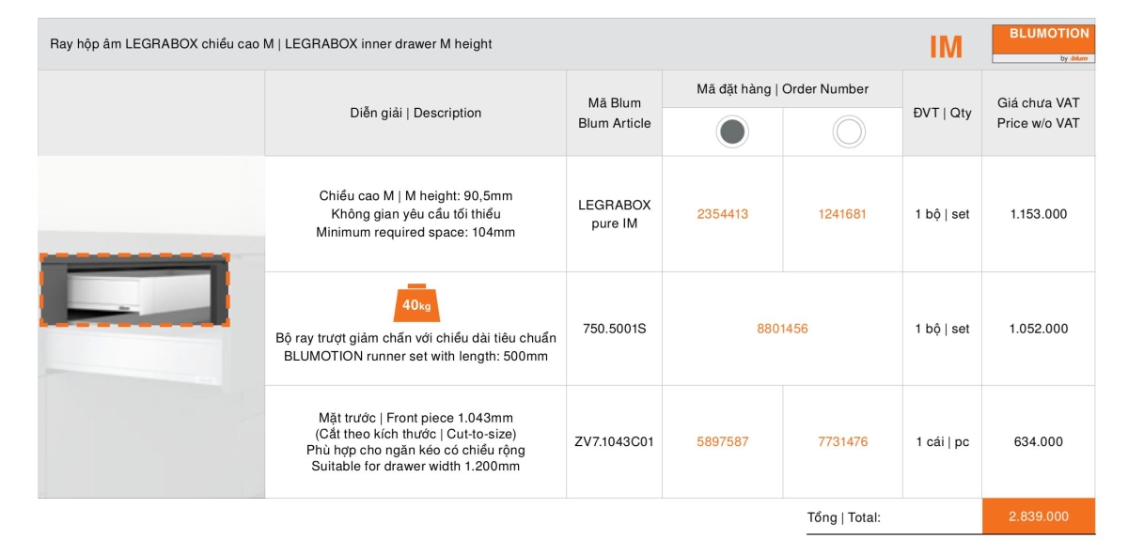
Task: Click the ZV7.1043C01 article code
Action: (x=614, y=441)
